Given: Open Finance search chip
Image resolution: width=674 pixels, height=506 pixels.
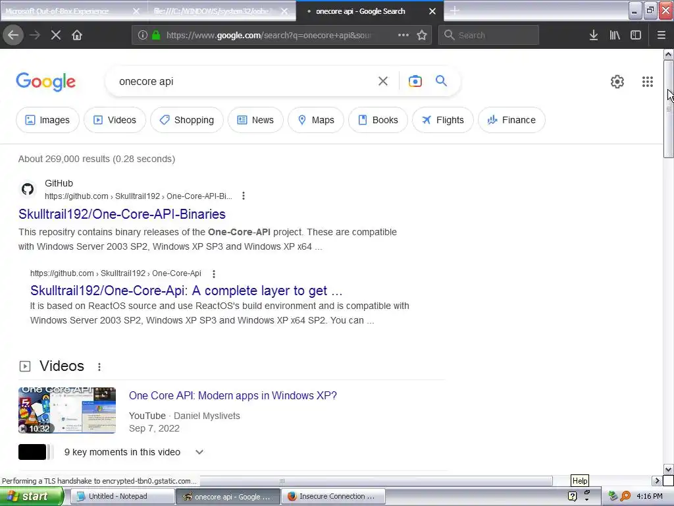Looking at the screenshot, I should point(512,120).
